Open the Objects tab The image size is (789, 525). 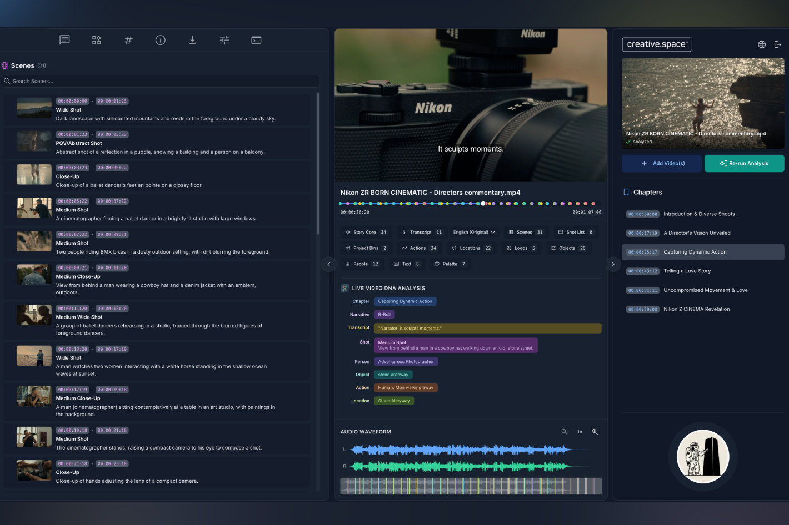pyautogui.click(x=568, y=248)
